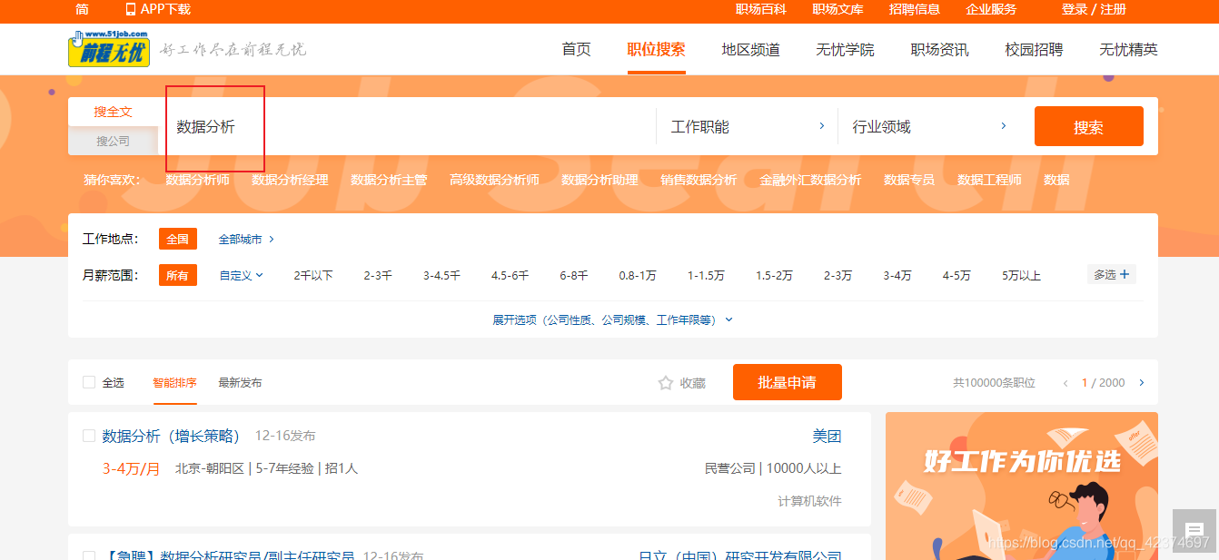Click suggested keyword 销售数据分析
This screenshot has height=560, width=1219.
point(699,180)
